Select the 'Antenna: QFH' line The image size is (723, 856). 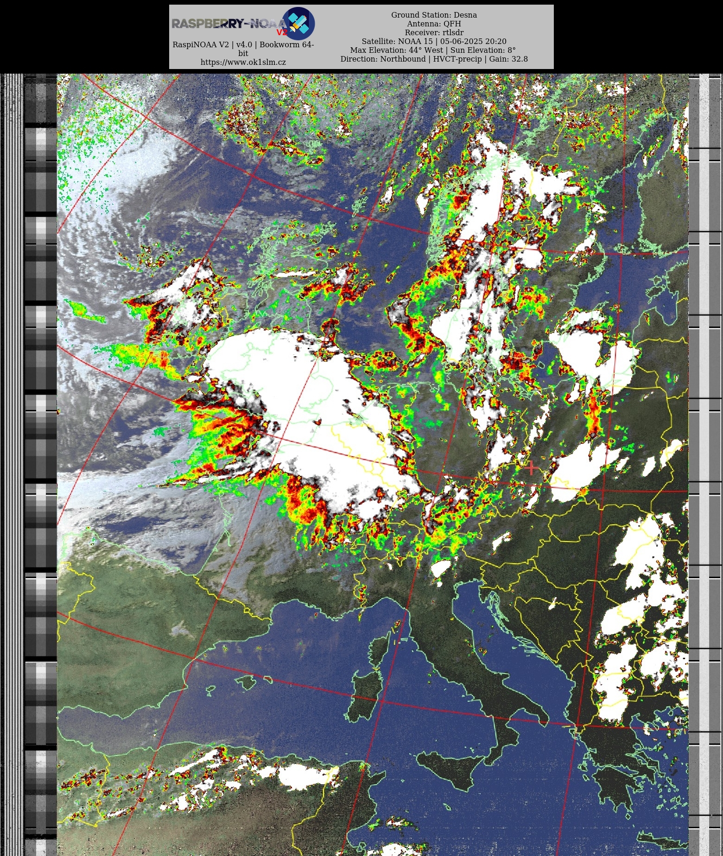pyautogui.click(x=434, y=24)
